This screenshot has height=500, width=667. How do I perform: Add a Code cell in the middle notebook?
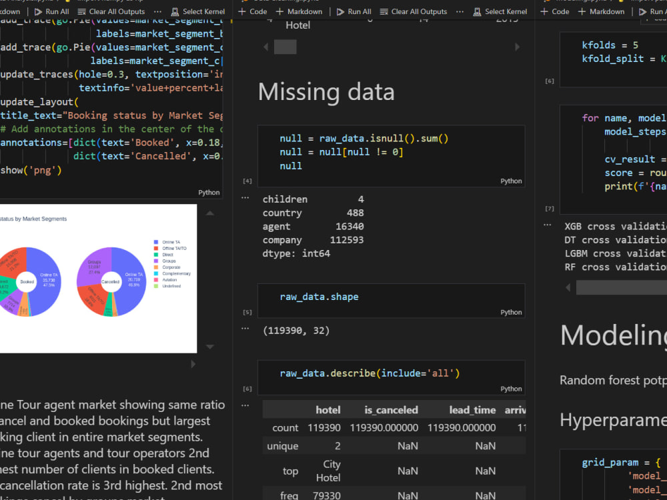point(252,11)
